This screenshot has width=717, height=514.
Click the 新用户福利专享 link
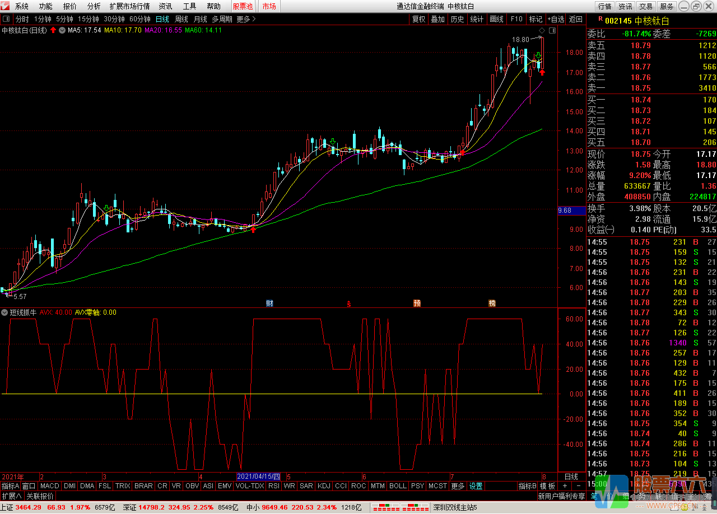pyautogui.click(x=561, y=496)
